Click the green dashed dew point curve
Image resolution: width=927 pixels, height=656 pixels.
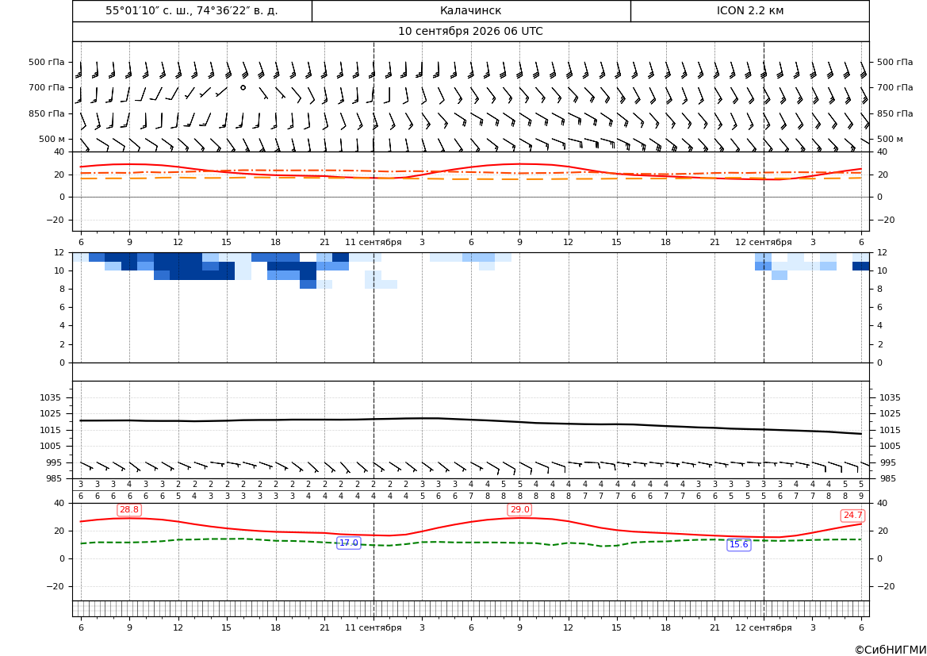coord(470,542)
